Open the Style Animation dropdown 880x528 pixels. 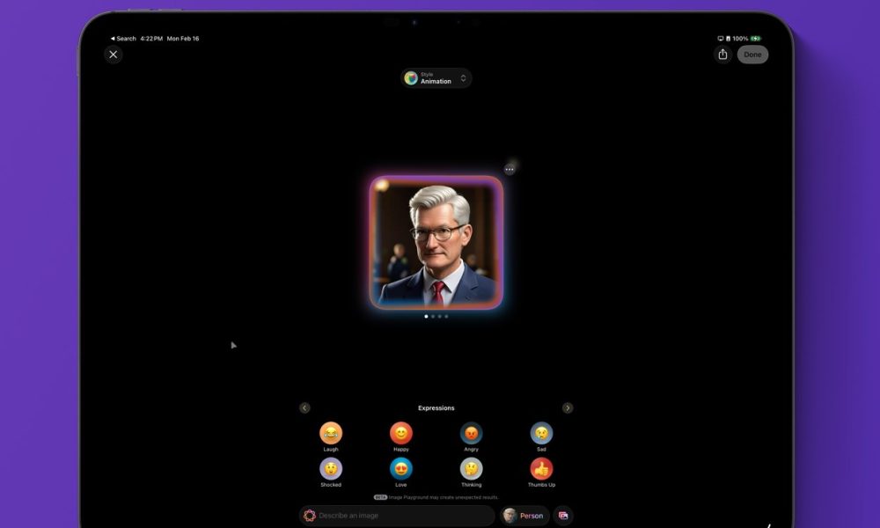coord(436,78)
